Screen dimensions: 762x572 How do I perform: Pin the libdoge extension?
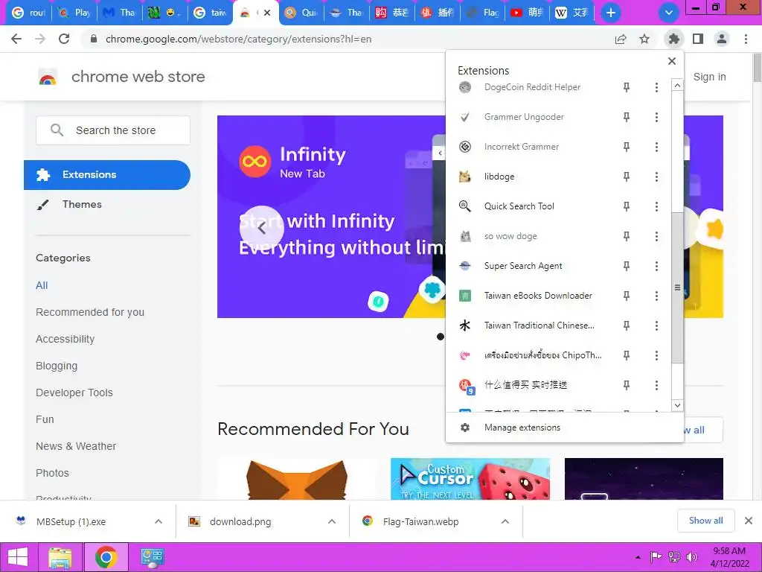627,177
